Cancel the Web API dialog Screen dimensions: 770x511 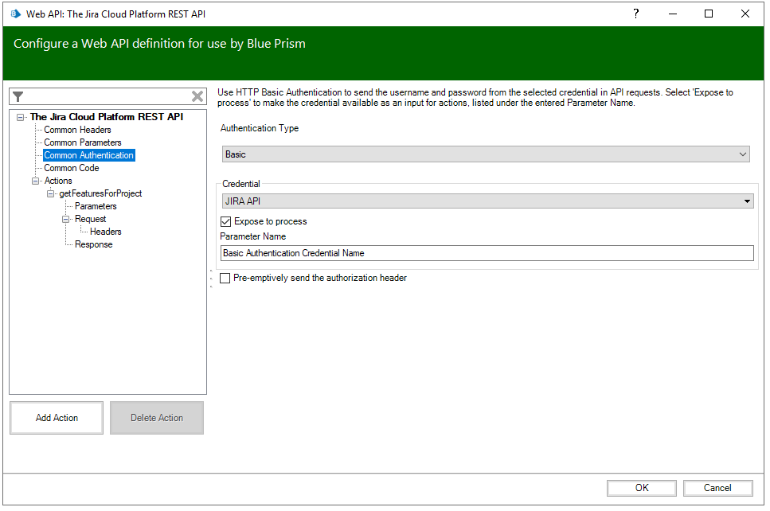(x=717, y=488)
